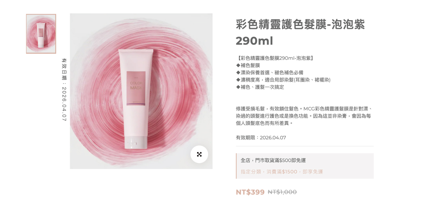Viewport: 432px width, 199px height.
Task: Click the sale price NT$399
Action: (x=250, y=192)
